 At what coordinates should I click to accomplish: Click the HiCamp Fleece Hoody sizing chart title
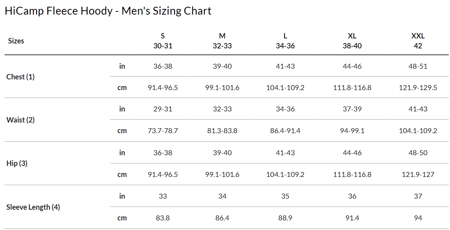click(x=108, y=11)
